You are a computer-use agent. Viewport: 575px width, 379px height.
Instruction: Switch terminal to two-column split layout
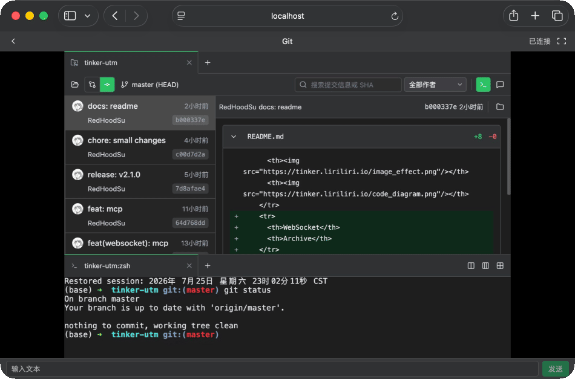471,266
